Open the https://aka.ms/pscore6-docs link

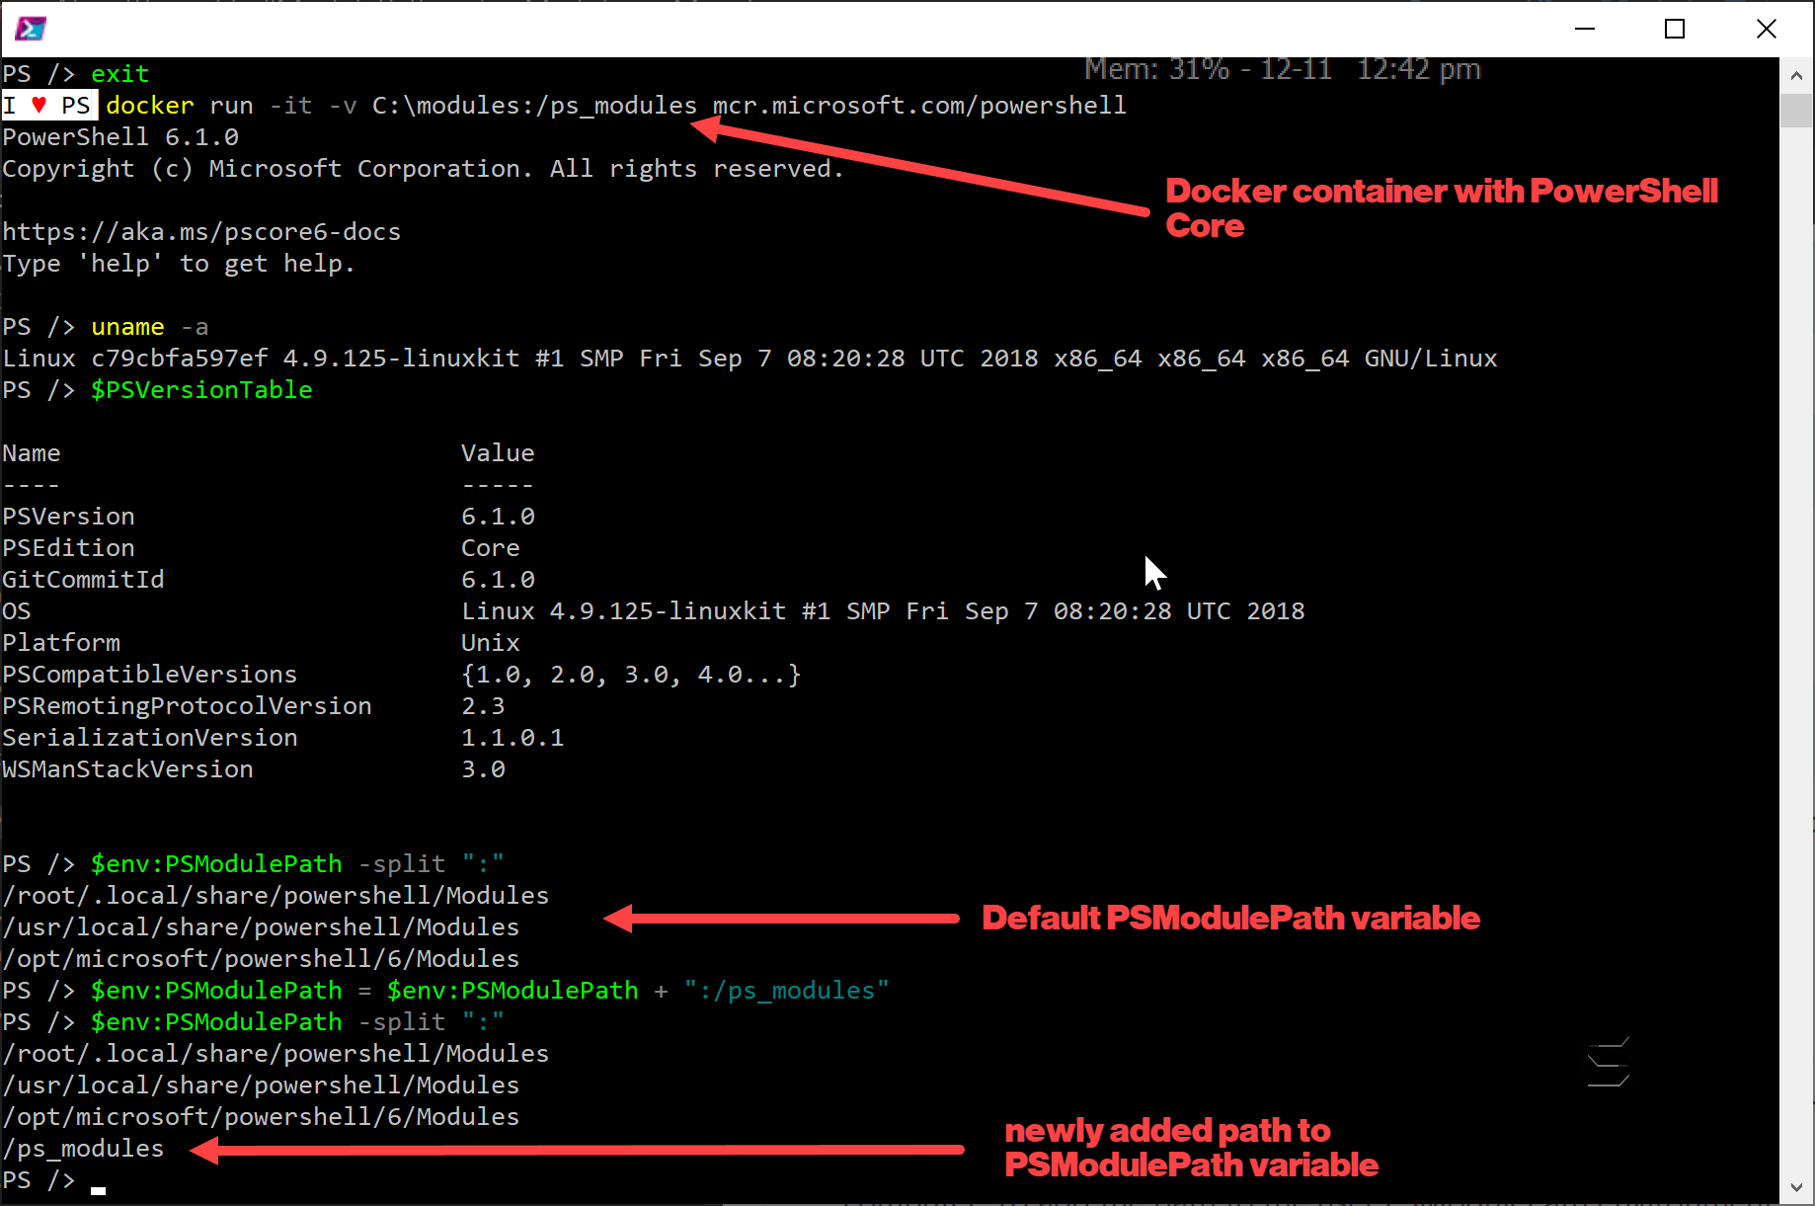(201, 230)
